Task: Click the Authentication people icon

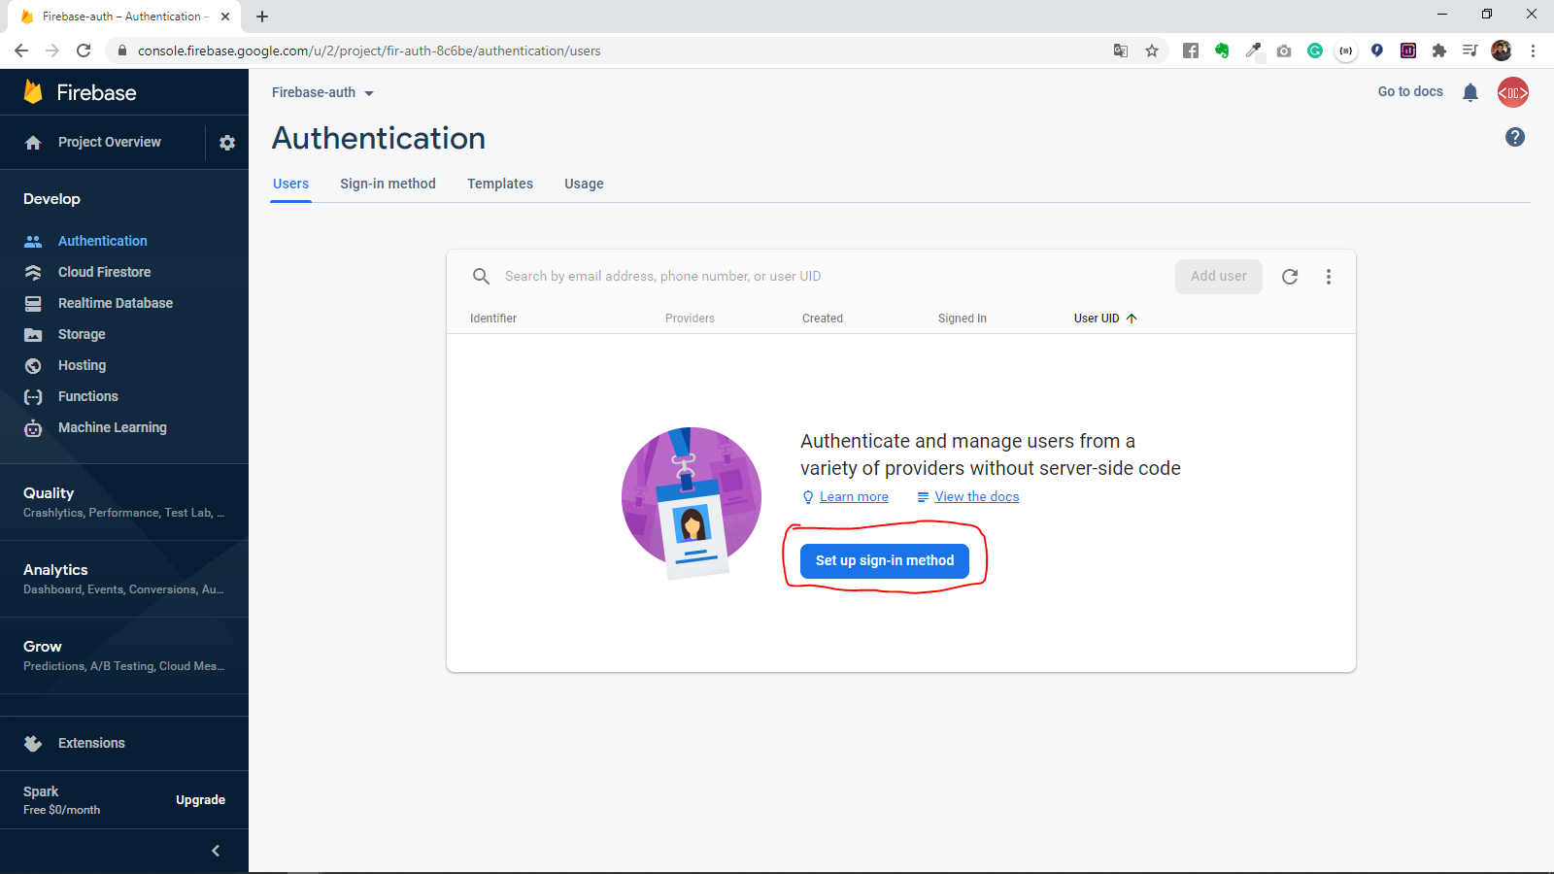Action: (33, 241)
